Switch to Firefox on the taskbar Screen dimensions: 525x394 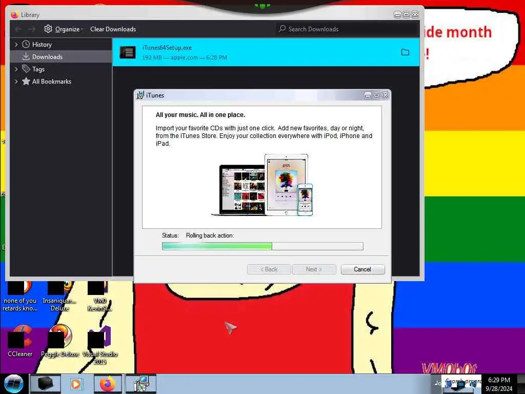pos(108,384)
